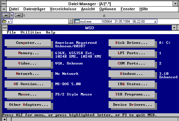Screen dimensions: 179x121
Task: Open the Disk Drives... details
Action: click(x=132, y=43)
